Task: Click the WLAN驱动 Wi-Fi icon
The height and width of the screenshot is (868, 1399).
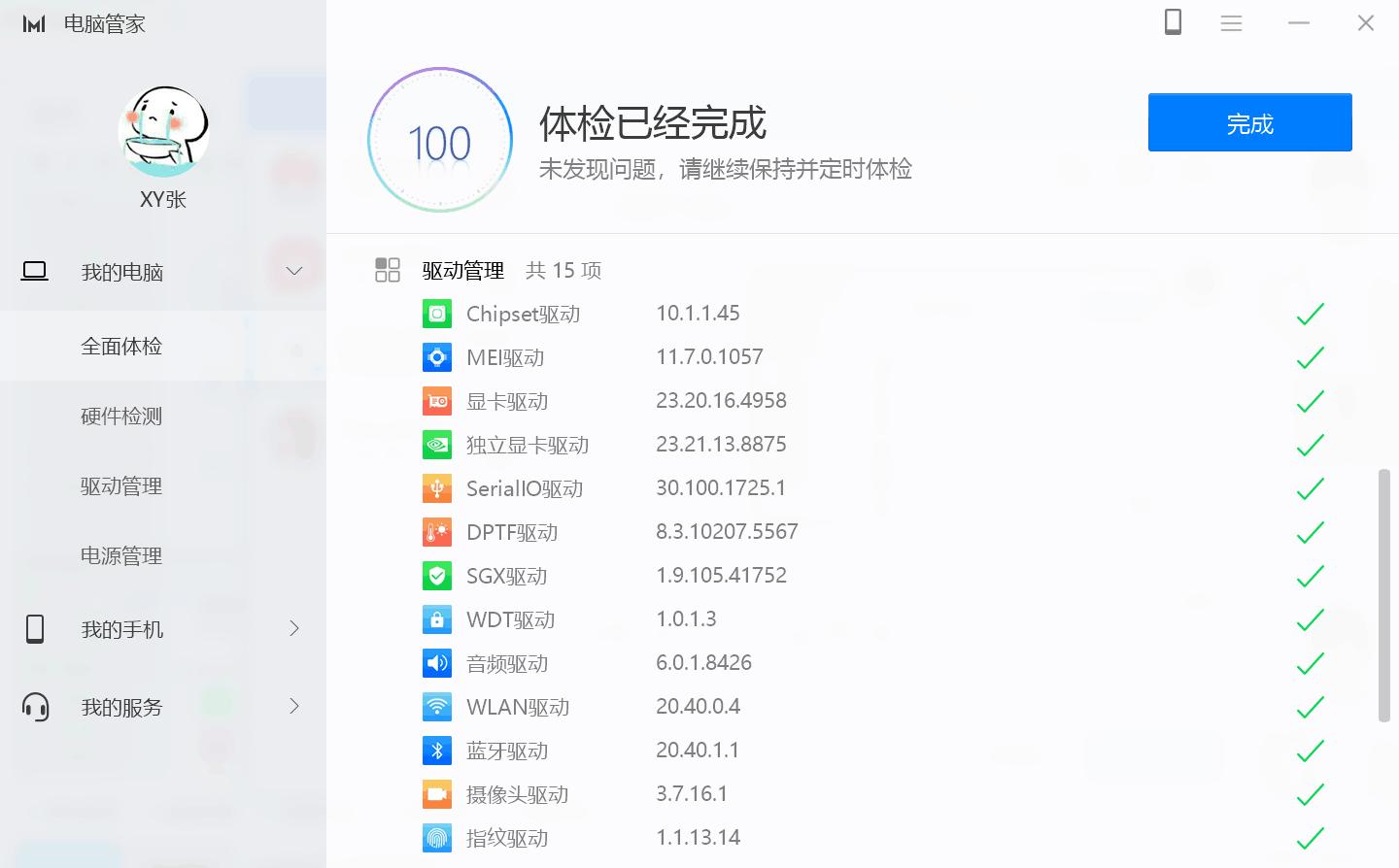Action: (437, 707)
